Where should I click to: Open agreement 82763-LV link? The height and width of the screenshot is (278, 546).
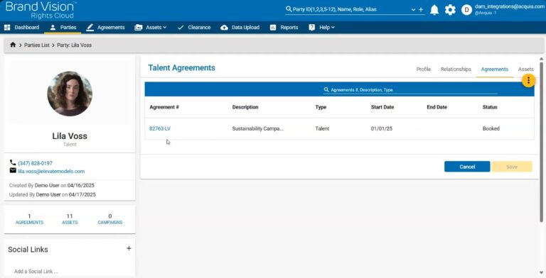click(x=160, y=128)
